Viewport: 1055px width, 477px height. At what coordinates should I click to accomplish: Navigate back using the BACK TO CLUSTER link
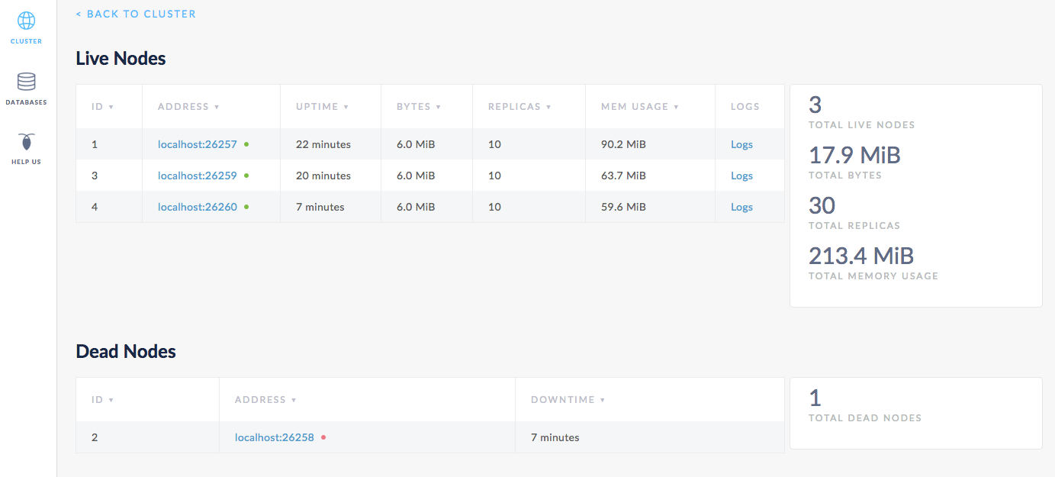pos(136,14)
